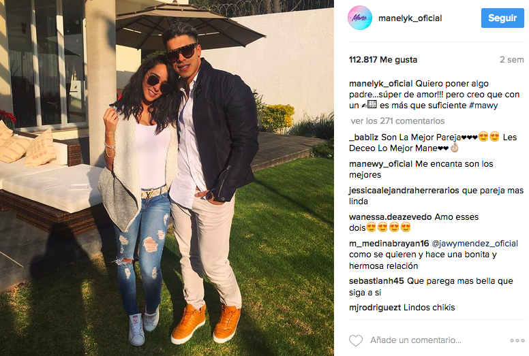The image size is (529, 356).
Task: Click the manelyk_oficial username in the caption
Action: [380, 84]
